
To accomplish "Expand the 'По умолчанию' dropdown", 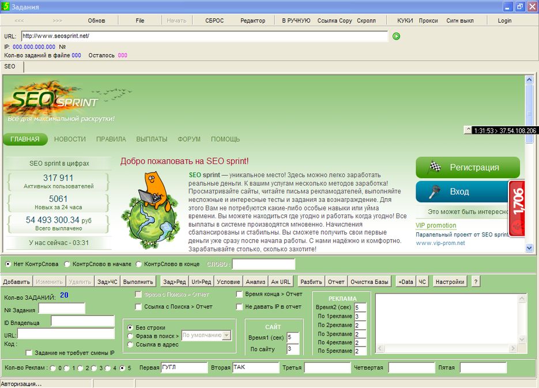I will point(226,336).
